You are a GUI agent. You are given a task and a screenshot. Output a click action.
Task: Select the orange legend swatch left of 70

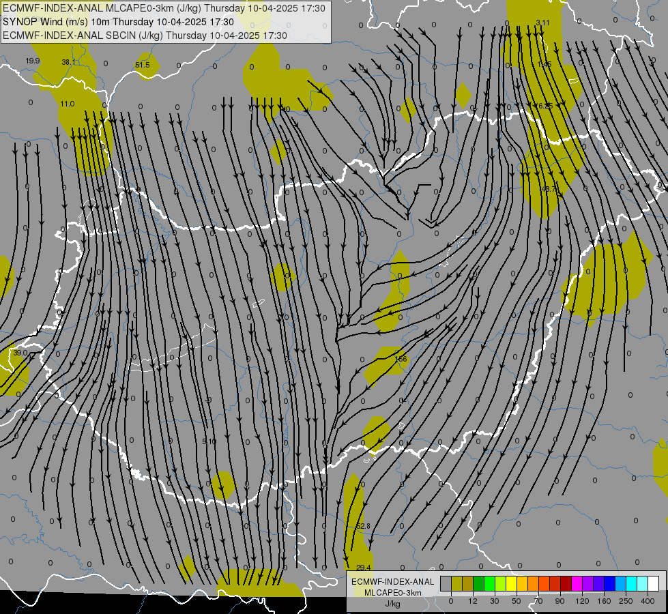pos(534,583)
